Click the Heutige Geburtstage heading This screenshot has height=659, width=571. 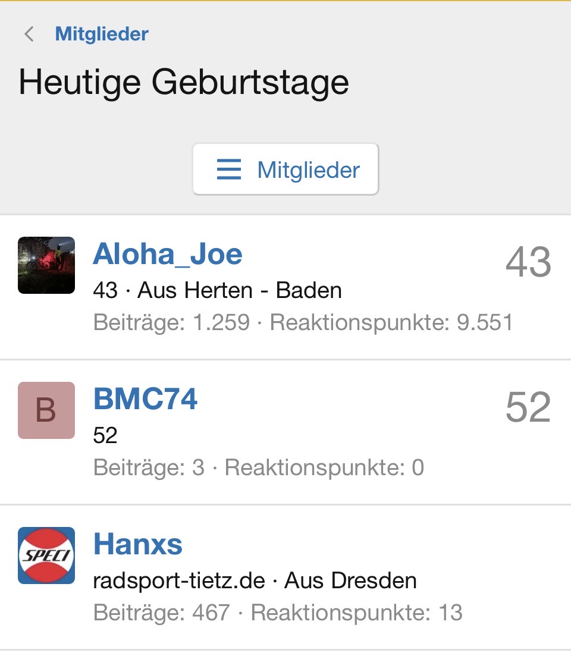184,82
